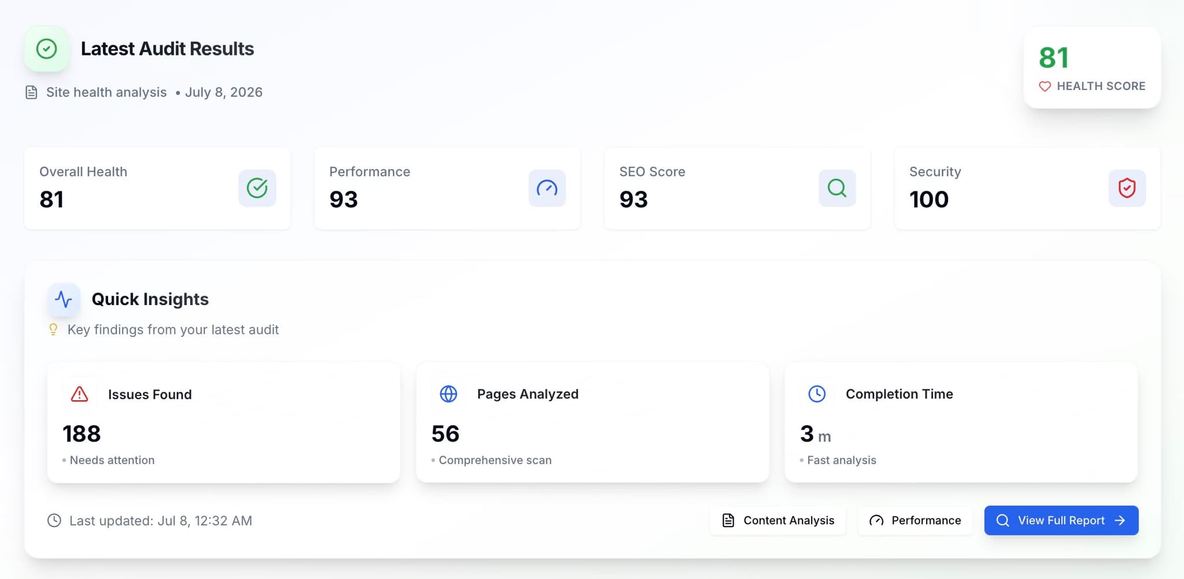Click the green check icon beside Latest Audit Results

(x=46, y=49)
